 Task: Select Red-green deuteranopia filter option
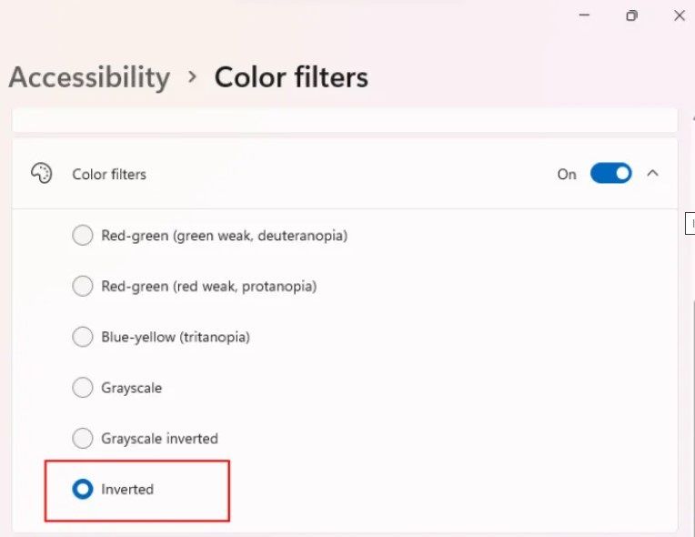[83, 235]
